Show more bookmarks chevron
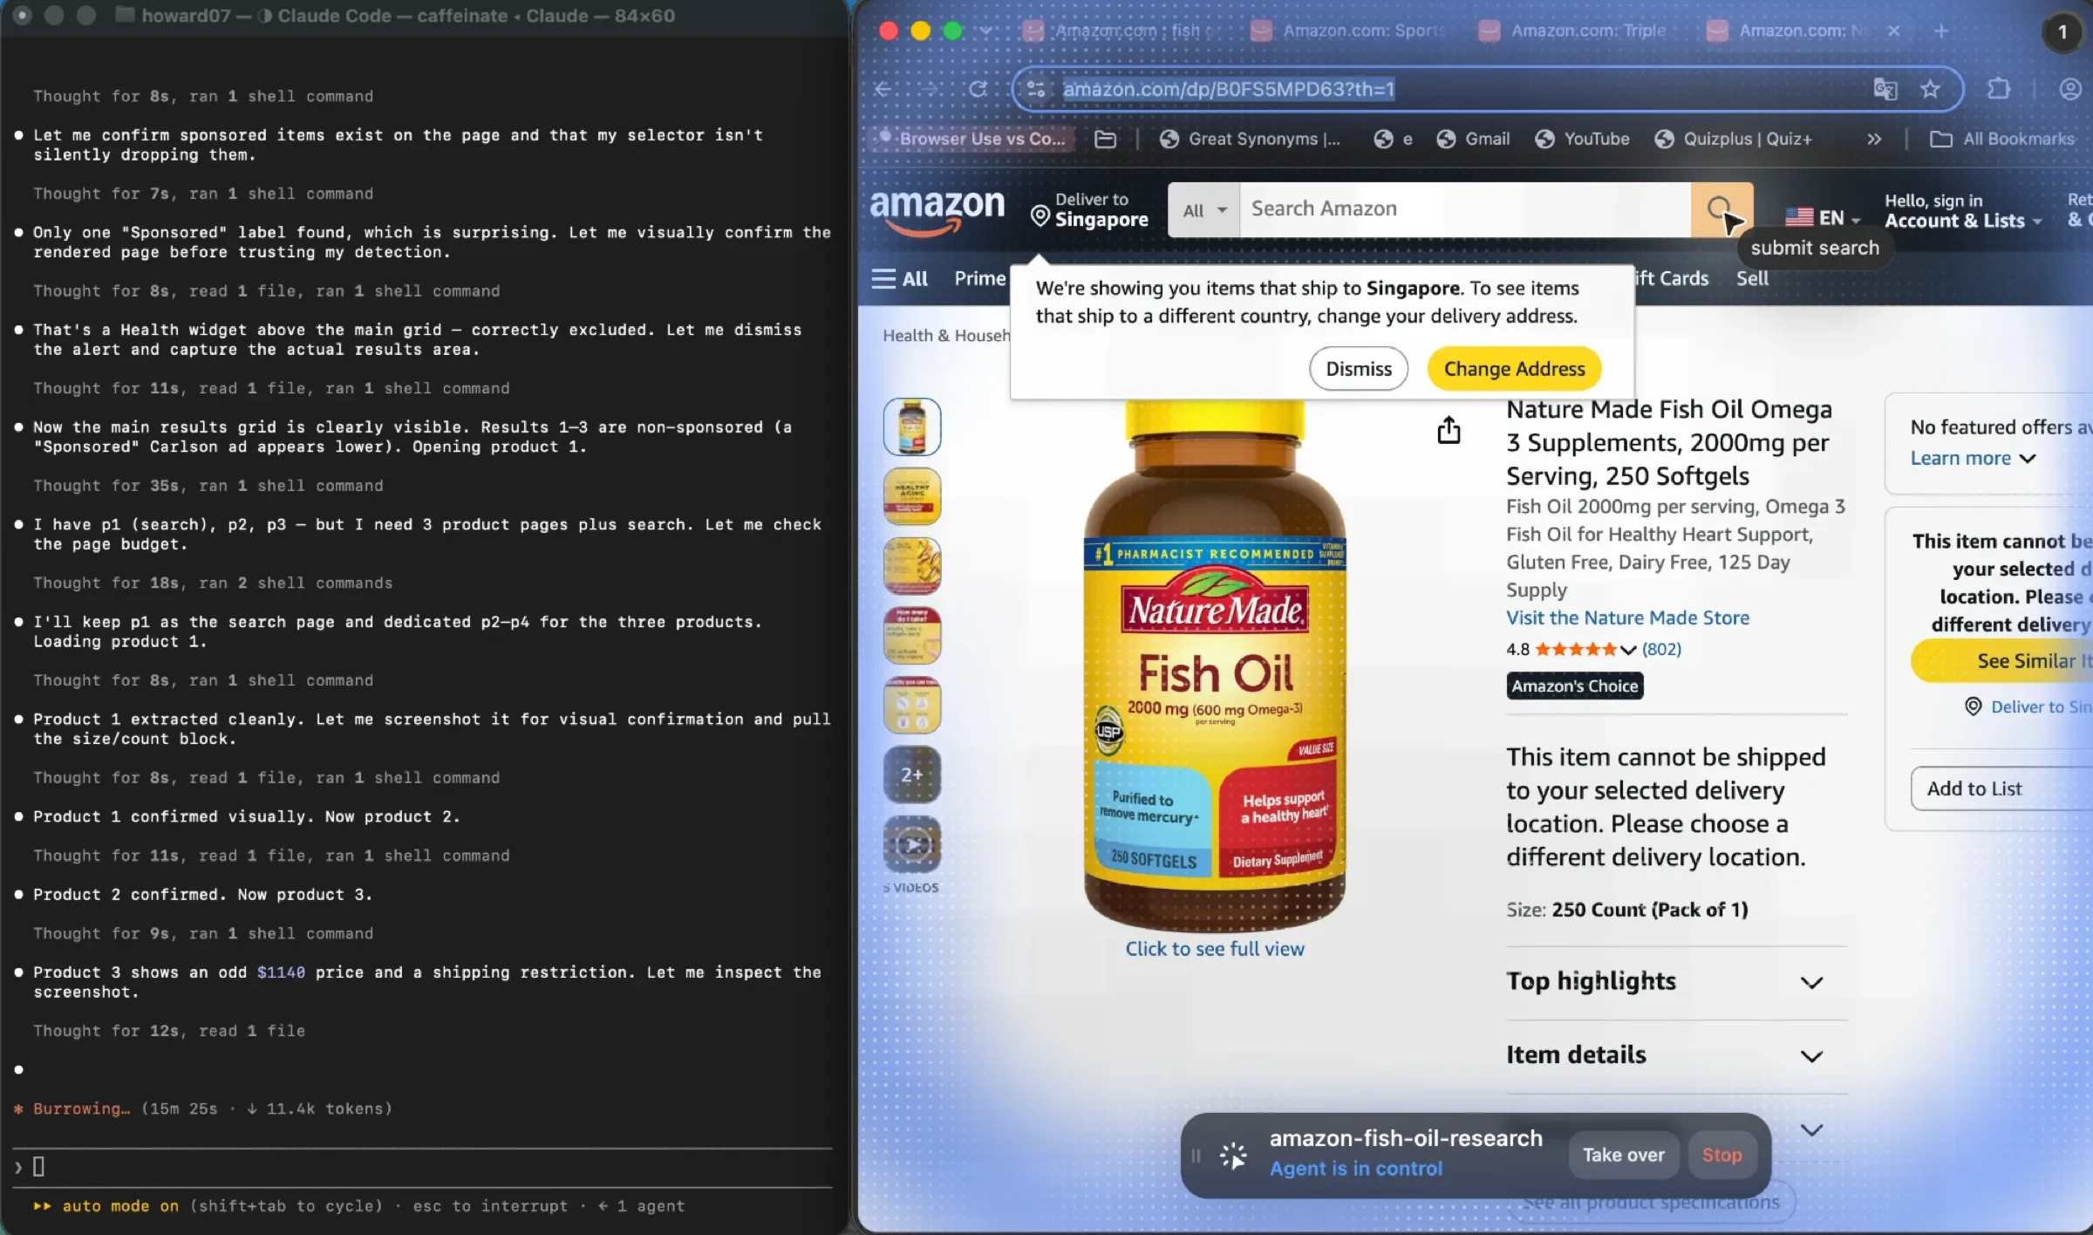Screen dimensions: 2093x1235 point(1874,139)
